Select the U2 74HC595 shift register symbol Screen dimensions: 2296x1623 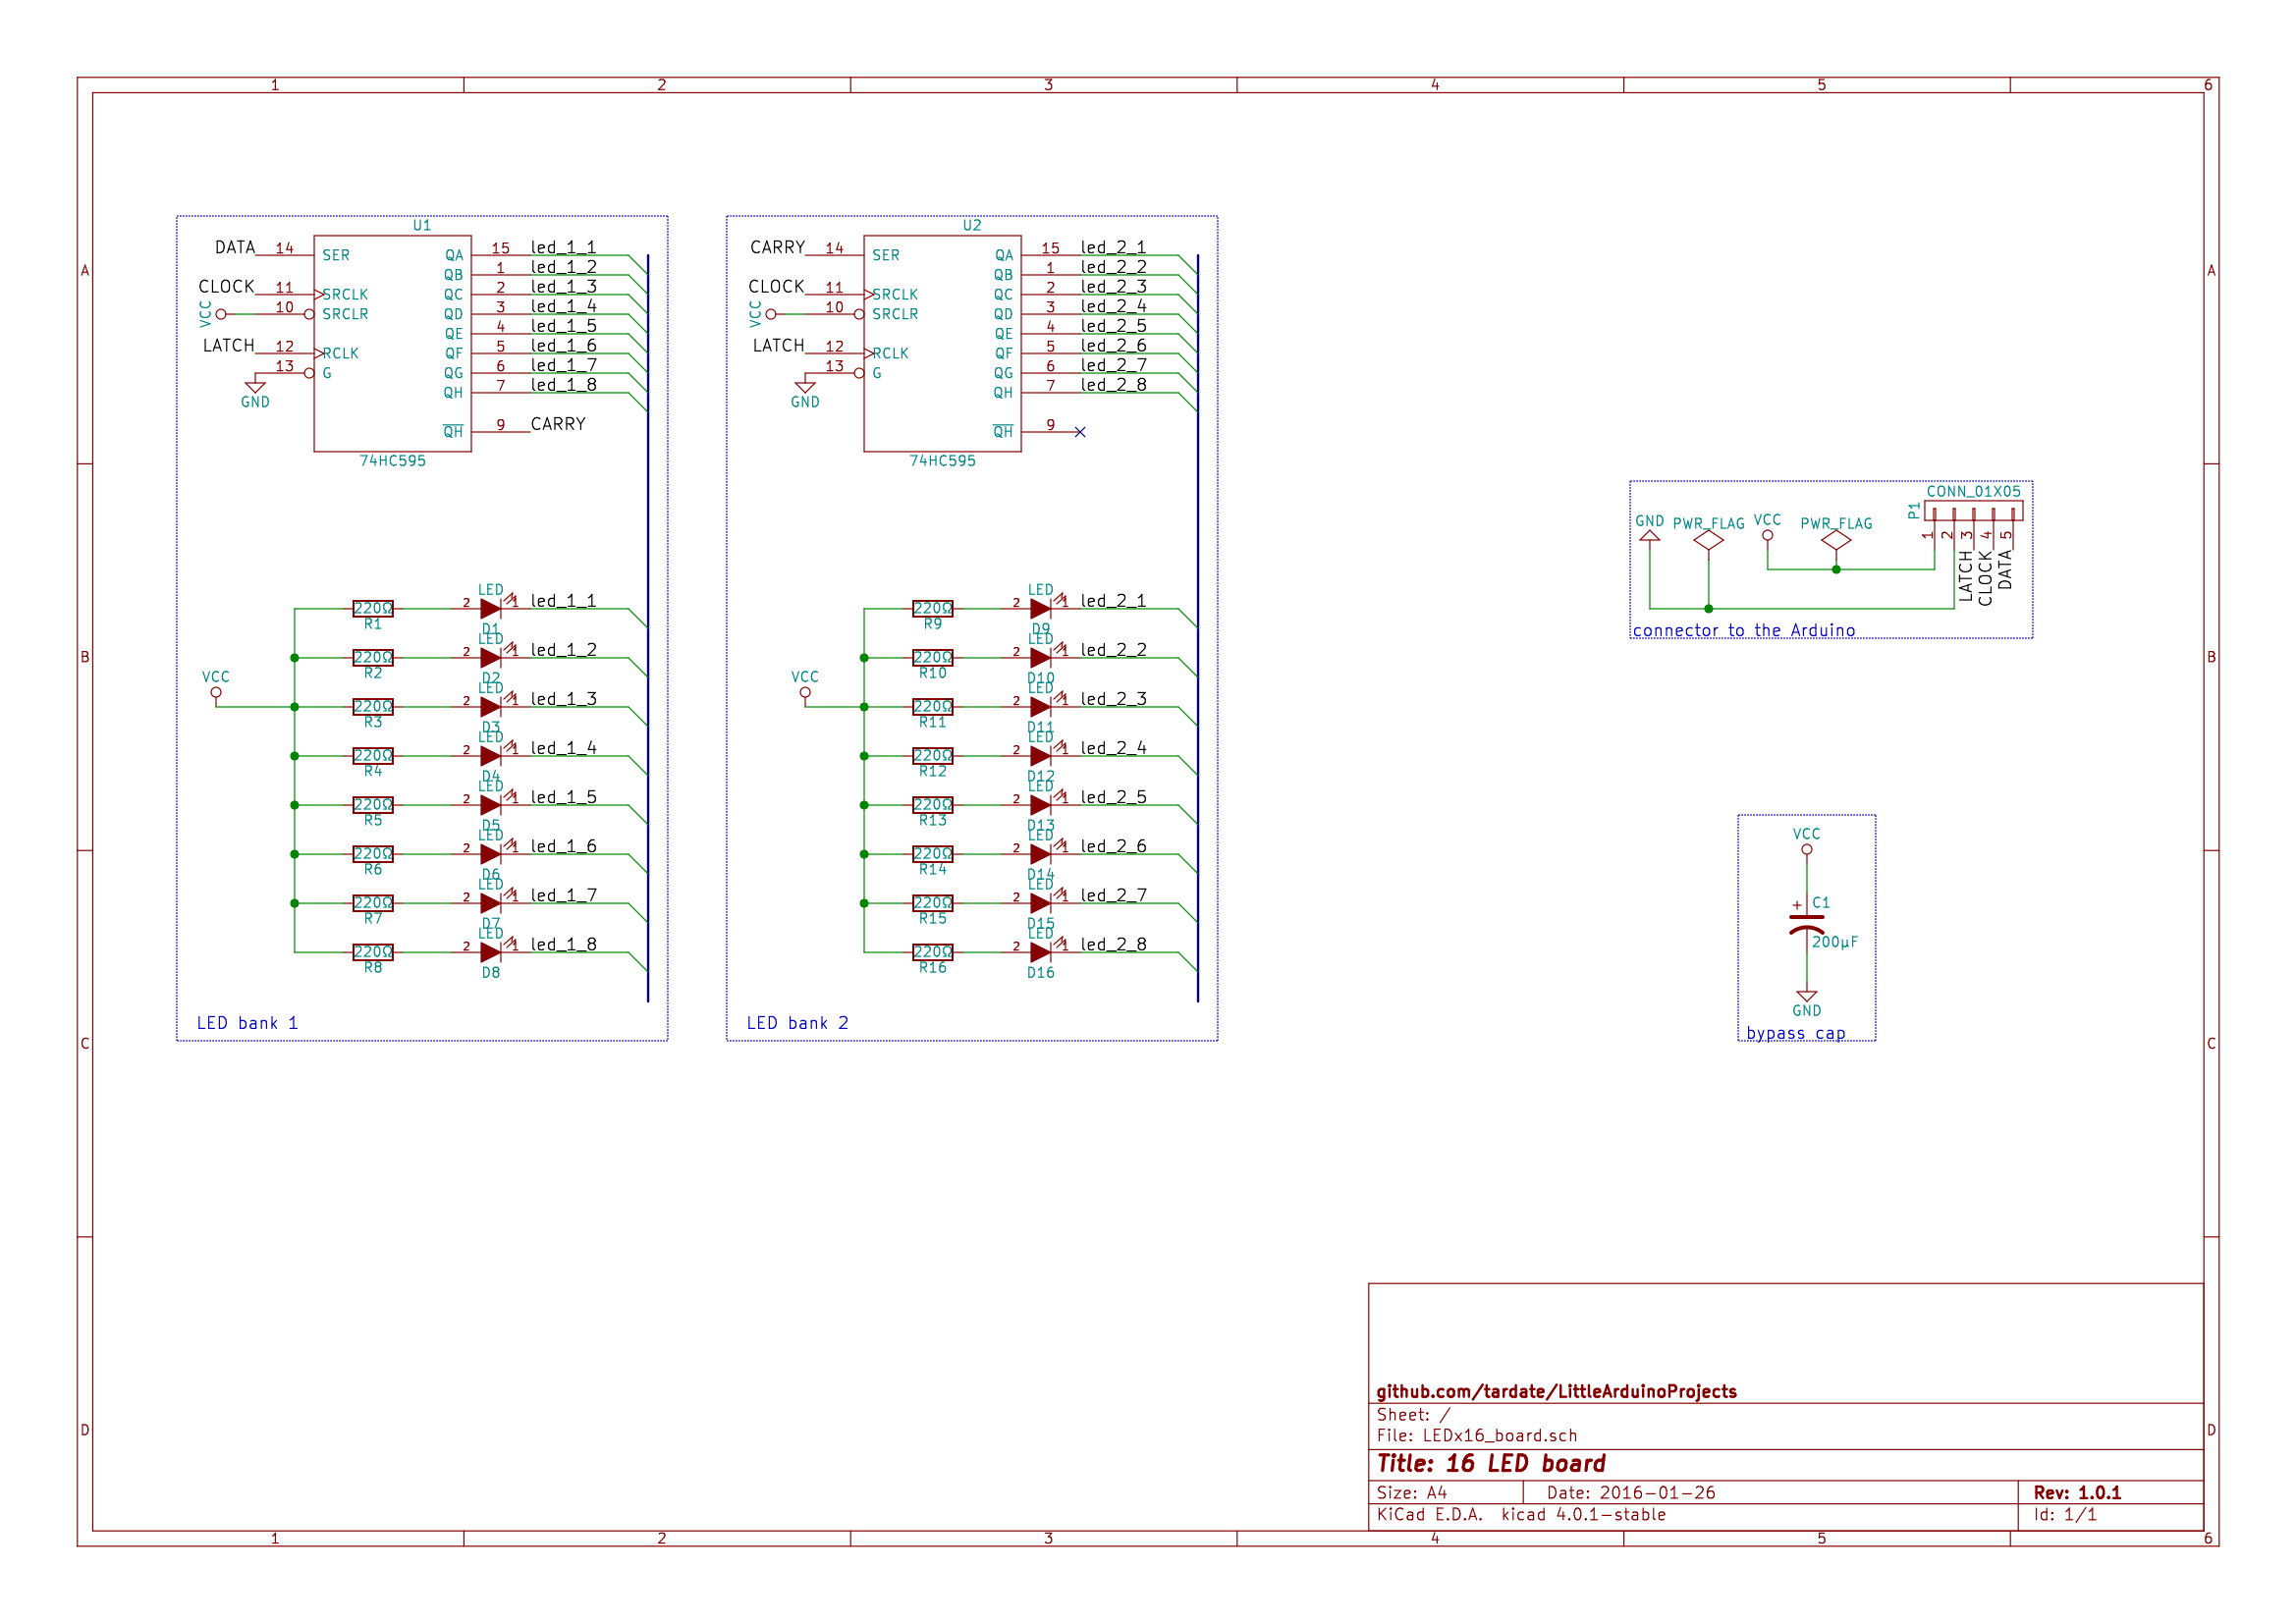pos(943,345)
